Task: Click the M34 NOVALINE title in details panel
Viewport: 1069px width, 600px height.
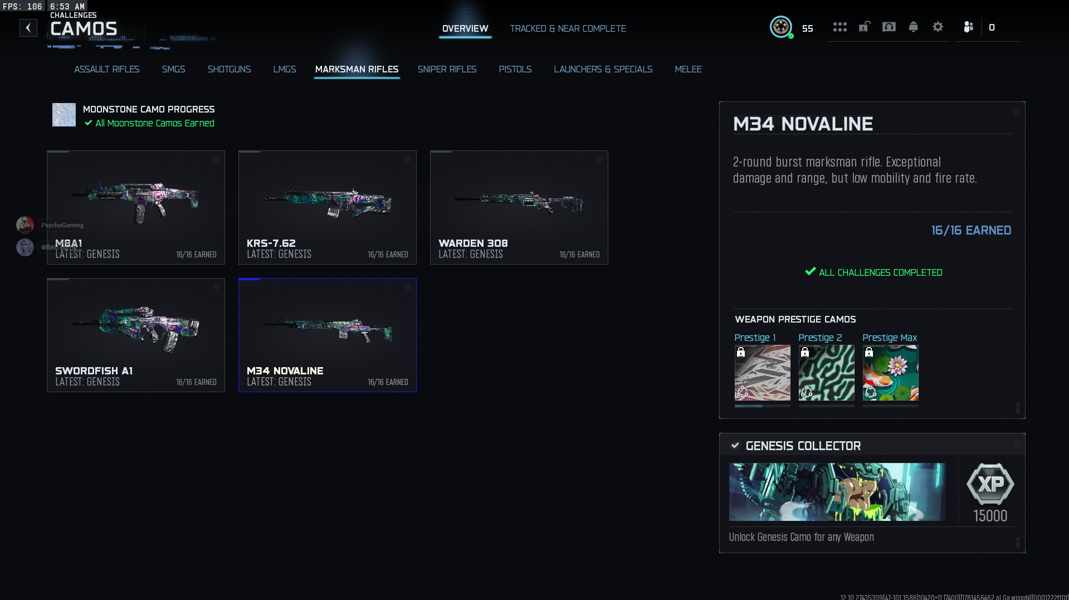Action: pos(803,124)
